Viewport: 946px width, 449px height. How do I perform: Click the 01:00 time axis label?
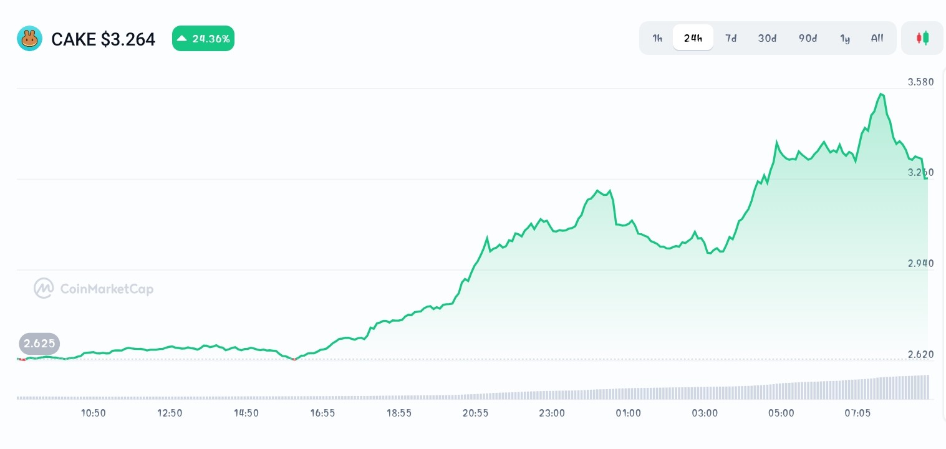[628, 413]
